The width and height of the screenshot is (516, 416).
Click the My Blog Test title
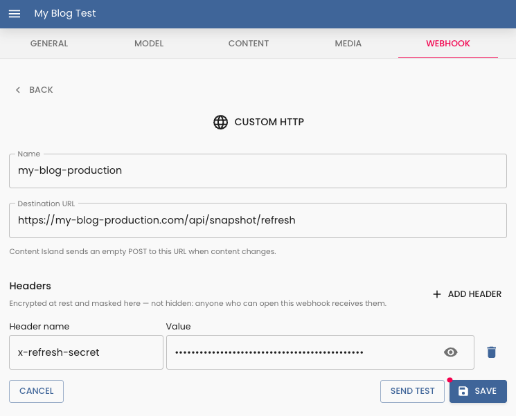[x=65, y=13]
